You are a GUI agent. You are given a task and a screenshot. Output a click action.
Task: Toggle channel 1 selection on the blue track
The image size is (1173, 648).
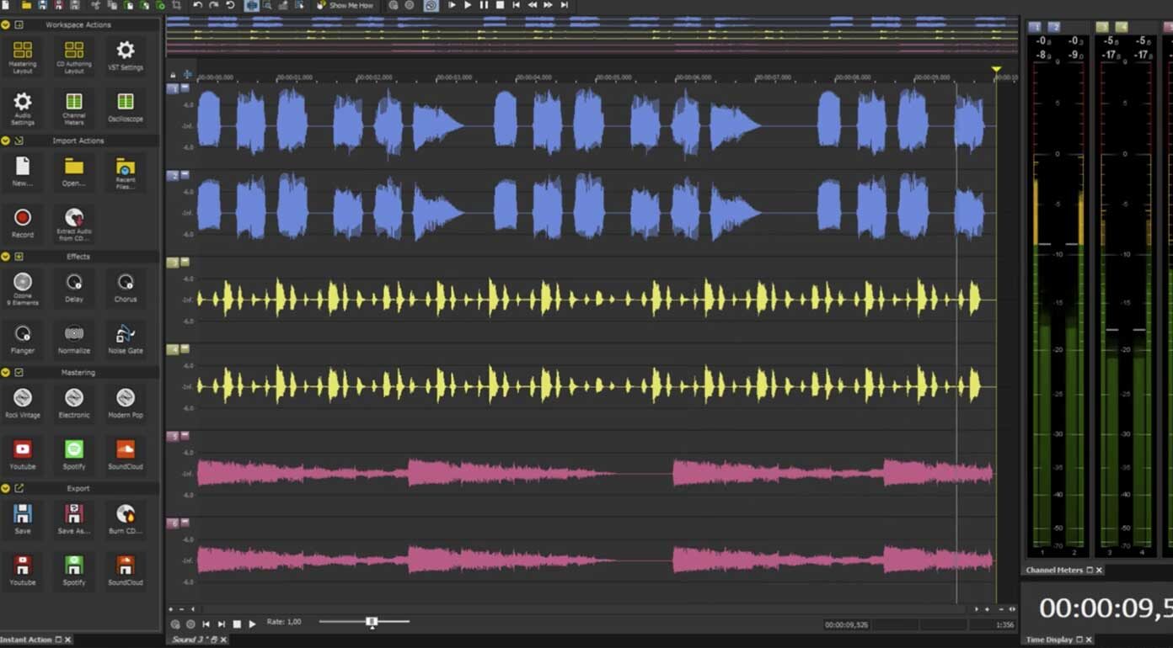click(174, 88)
